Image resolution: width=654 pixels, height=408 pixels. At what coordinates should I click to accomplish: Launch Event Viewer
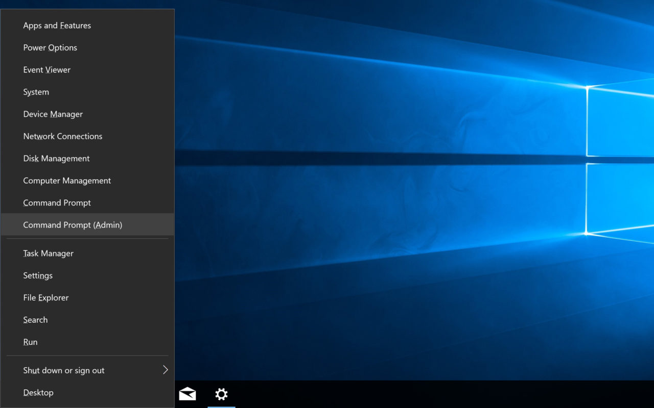[47, 70]
